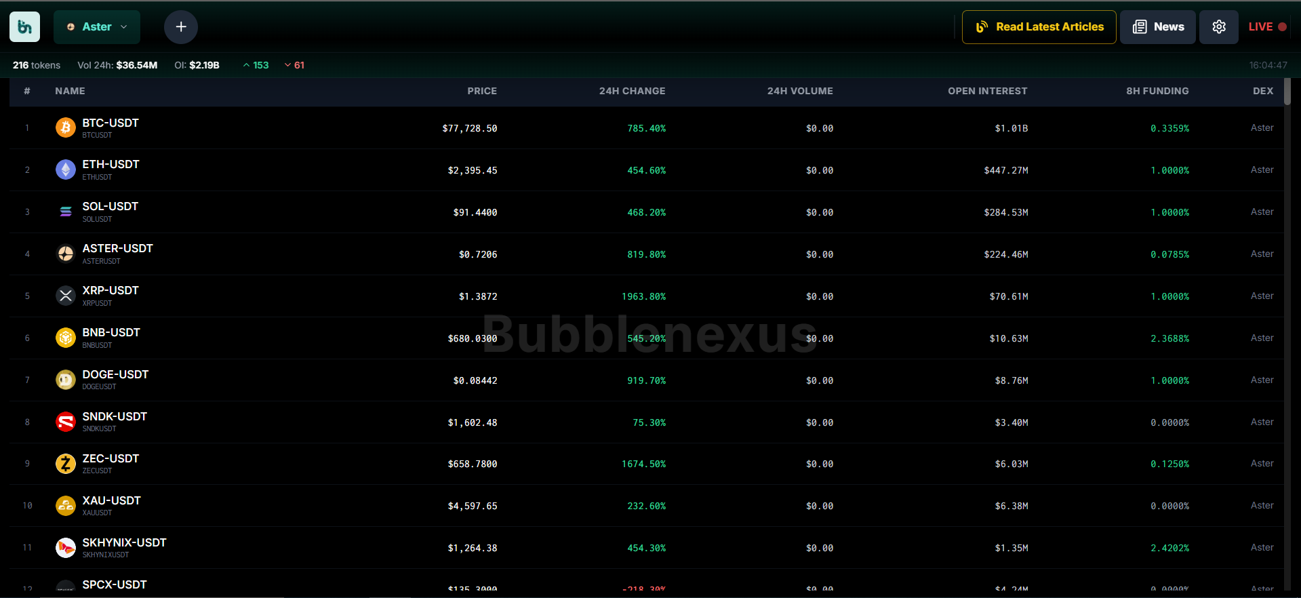Sort by NAME column header

click(x=70, y=91)
